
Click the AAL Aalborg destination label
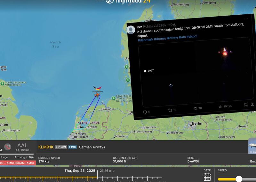tap(22, 147)
